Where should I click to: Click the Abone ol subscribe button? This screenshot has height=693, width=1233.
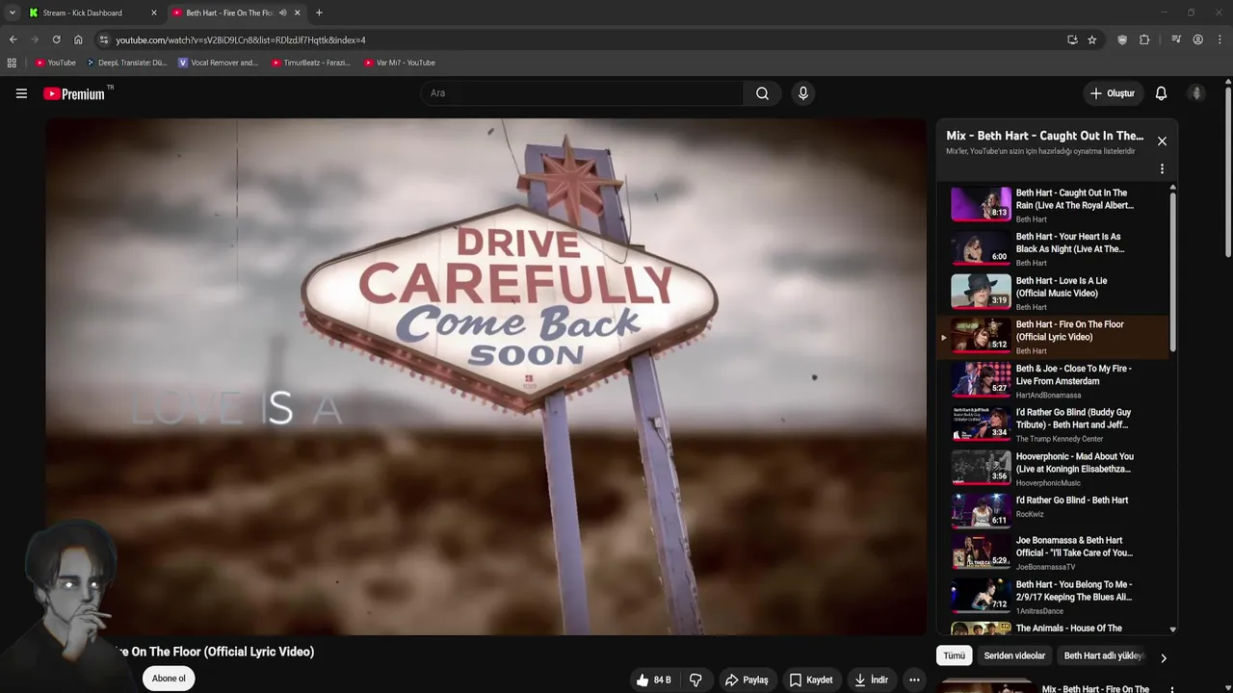click(x=169, y=679)
